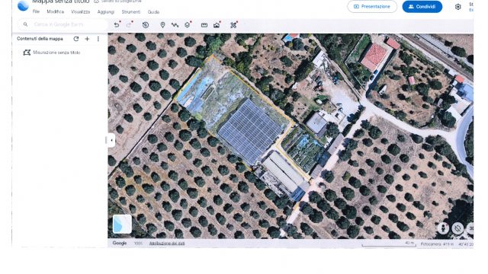
Task: Activate Street View pegman
Action: point(443,228)
